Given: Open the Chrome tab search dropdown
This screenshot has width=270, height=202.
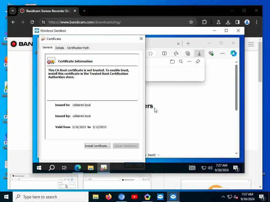Looking at the screenshot, I should [13, 11].
